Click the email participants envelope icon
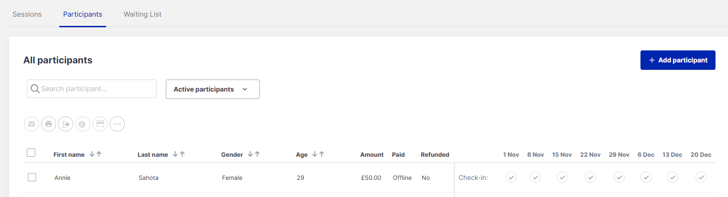 tap(31, 124)
